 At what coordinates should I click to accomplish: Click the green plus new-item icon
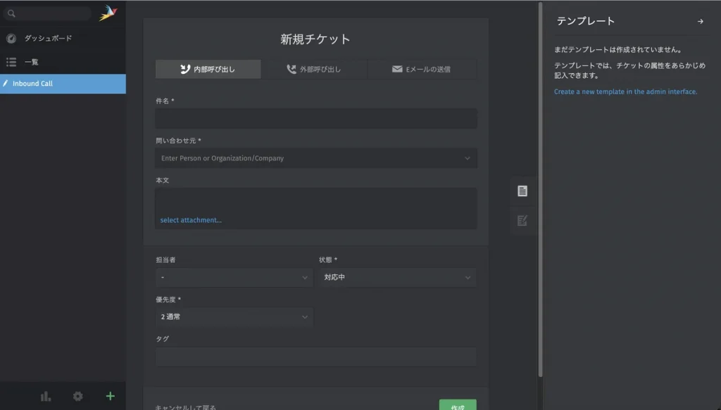tap(111, 396)
